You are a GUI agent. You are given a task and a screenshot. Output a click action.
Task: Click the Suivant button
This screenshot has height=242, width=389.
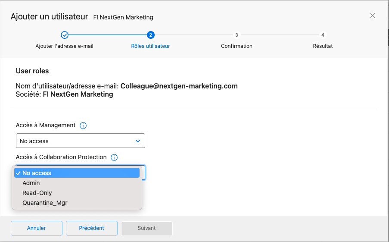click(146, 228)
